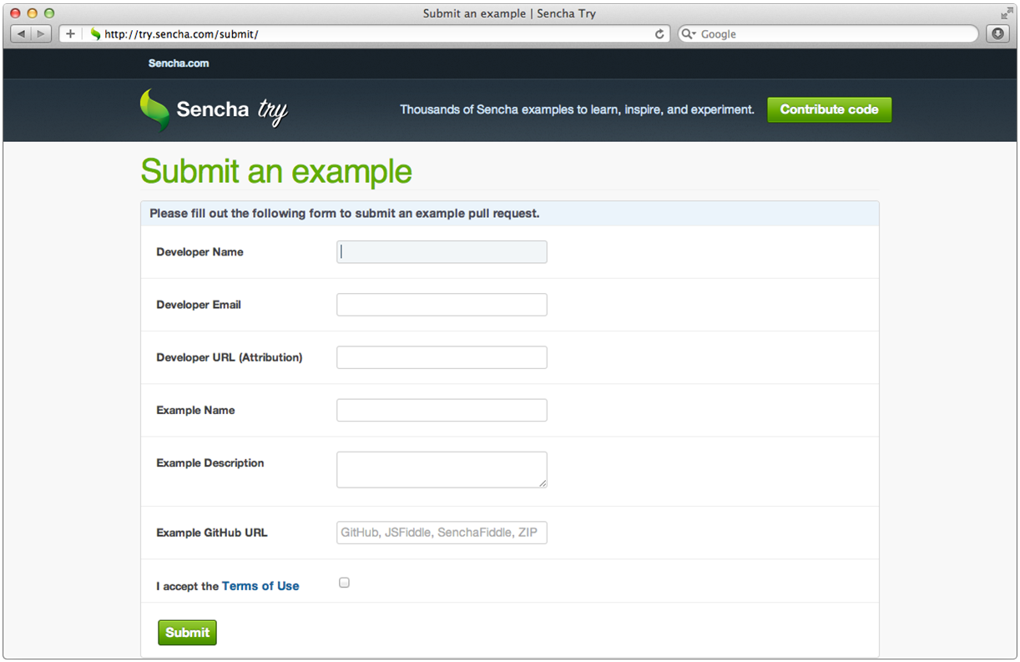1020x662 pixels.
Task: Click the 'Submit an example' heading
Action: pos(276,171)
